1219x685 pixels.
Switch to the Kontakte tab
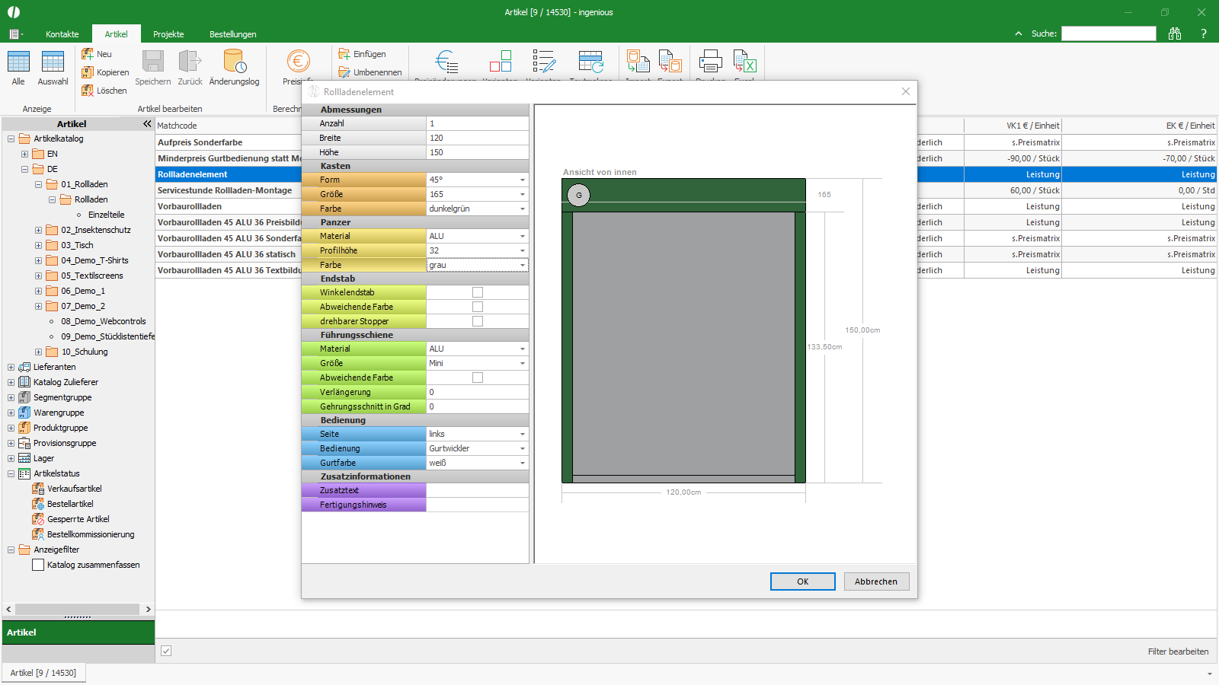tap(62, 34)
